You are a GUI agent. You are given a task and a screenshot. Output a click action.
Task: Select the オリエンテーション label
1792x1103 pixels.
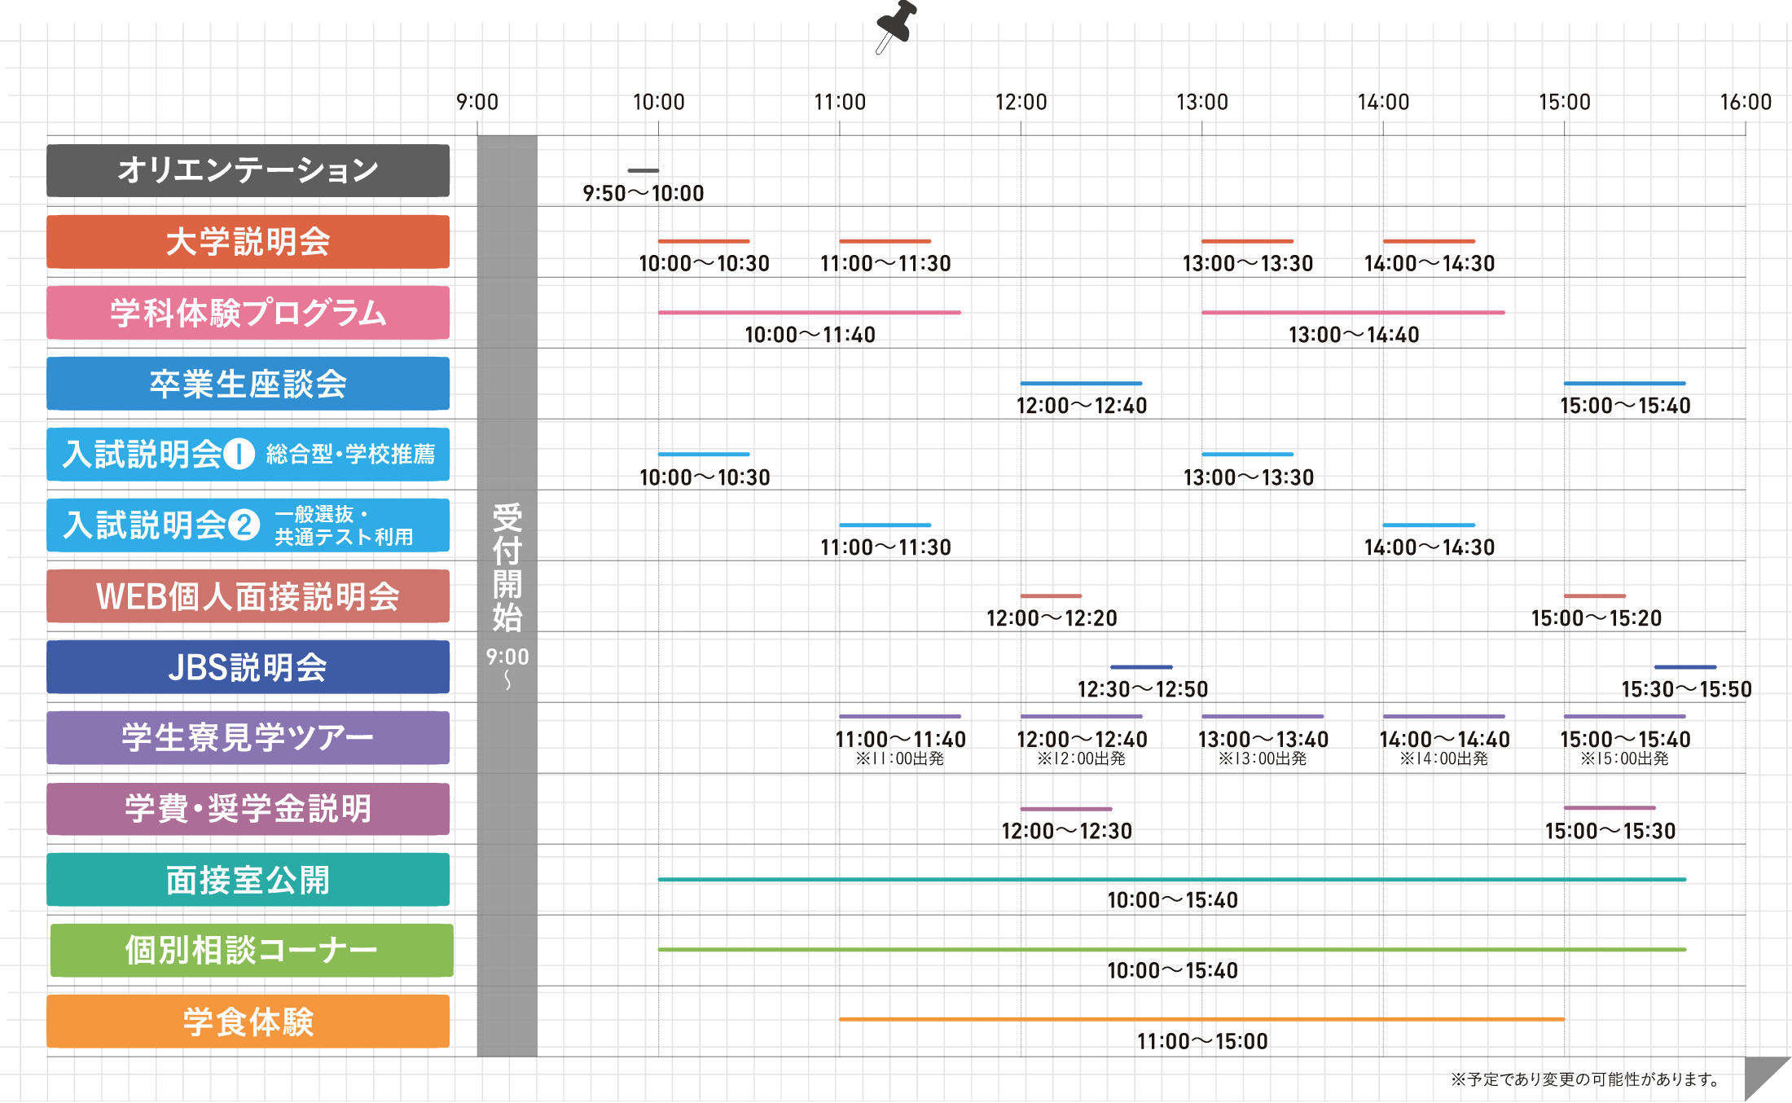point(248,170)
